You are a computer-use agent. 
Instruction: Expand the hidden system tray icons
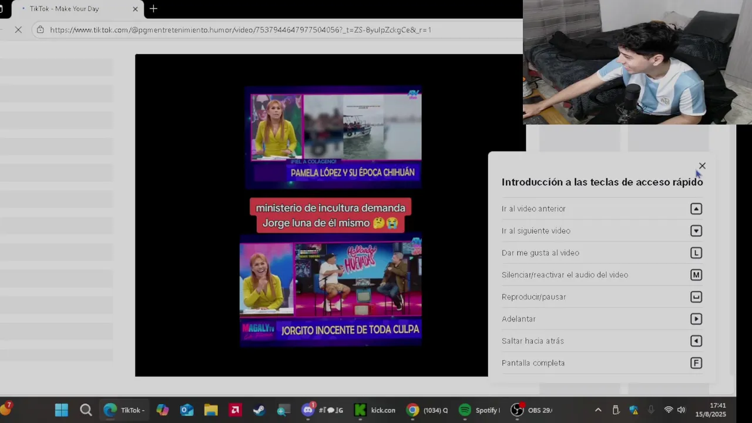click(x=598, y=410)
